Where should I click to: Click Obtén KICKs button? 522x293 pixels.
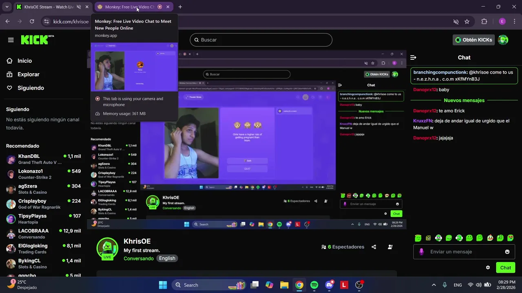tap(474, 40)
